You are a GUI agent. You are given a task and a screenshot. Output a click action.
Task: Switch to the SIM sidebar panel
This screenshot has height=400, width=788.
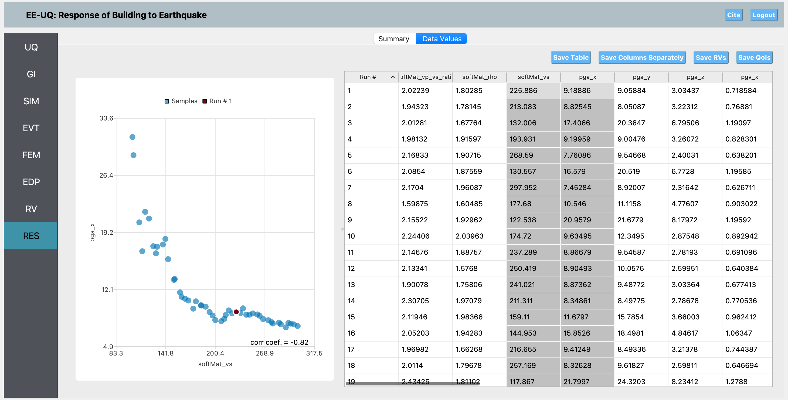pos(31,101)
